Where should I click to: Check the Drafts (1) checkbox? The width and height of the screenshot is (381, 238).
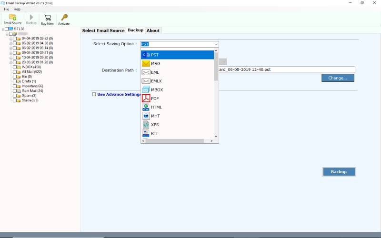(x=15, y=81)
